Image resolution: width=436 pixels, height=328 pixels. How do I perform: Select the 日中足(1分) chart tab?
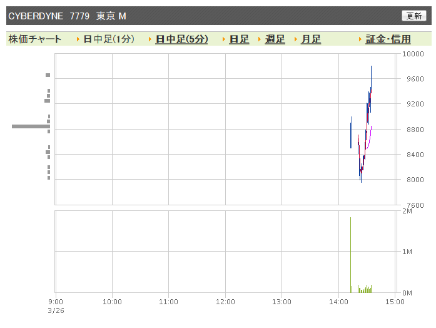[109, 39]
